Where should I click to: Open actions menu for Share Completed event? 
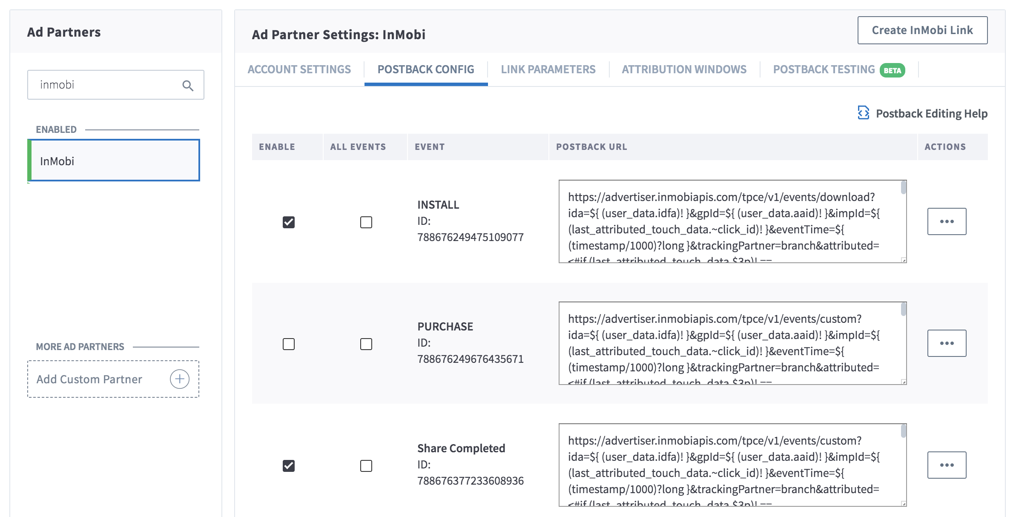[x=947, y=465]
